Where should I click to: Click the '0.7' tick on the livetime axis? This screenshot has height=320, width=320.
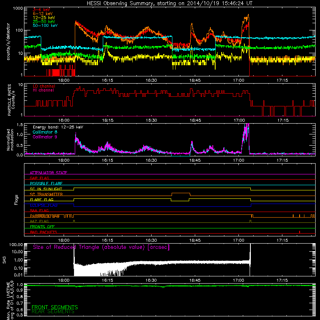click(x=20, y=303)
